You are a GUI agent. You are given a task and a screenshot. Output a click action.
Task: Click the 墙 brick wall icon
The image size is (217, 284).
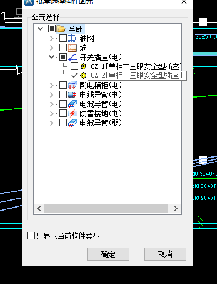pos(72,48)
